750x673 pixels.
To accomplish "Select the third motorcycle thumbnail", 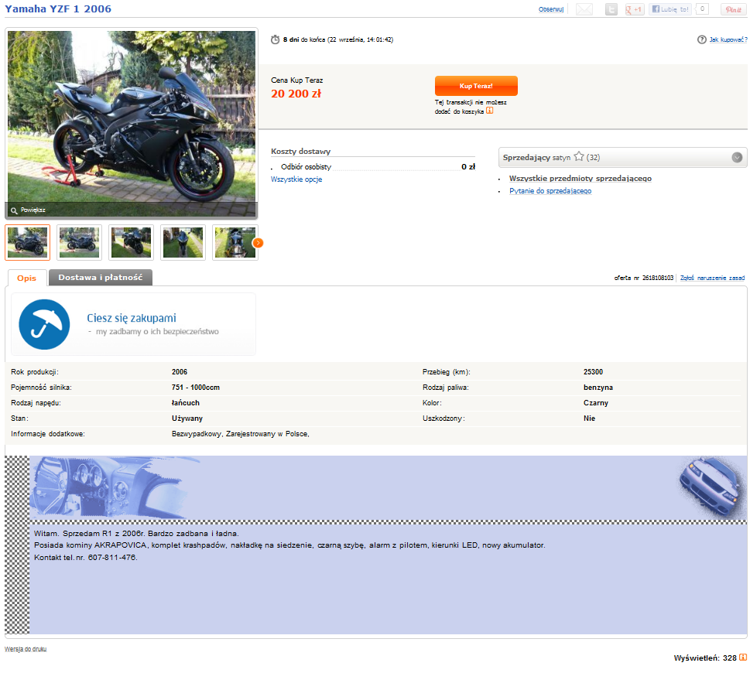I will click(x=132, y=242).
